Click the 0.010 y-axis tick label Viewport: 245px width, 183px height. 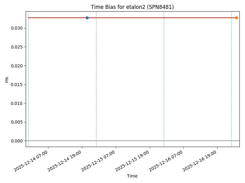[17, 103]
